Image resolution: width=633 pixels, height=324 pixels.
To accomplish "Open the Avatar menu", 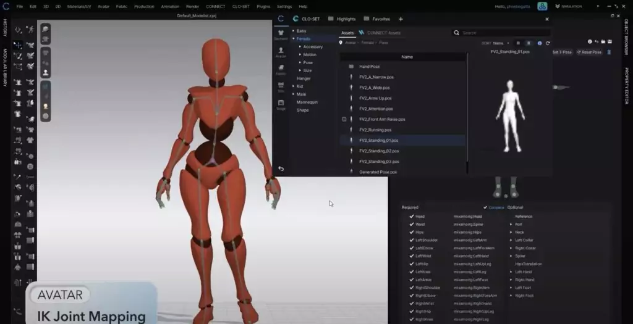I will click(103, 6).
